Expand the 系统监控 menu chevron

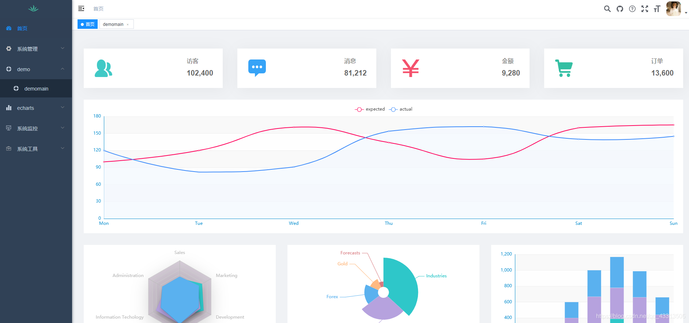[x=63, y=128]
